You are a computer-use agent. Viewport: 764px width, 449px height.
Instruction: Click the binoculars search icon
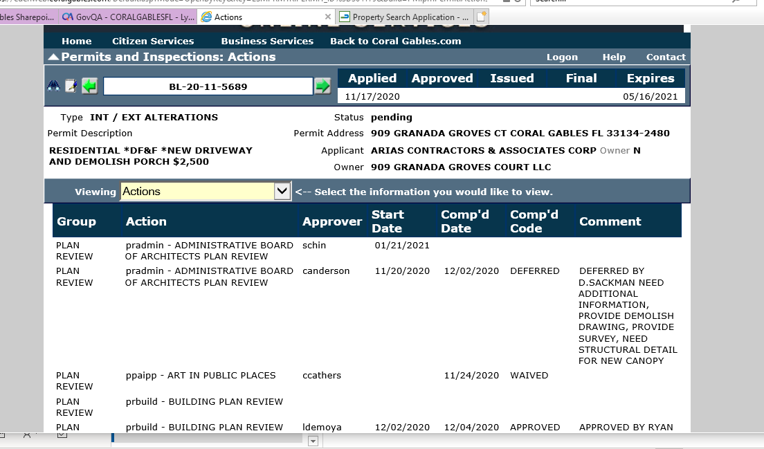[x=53, y=86]
